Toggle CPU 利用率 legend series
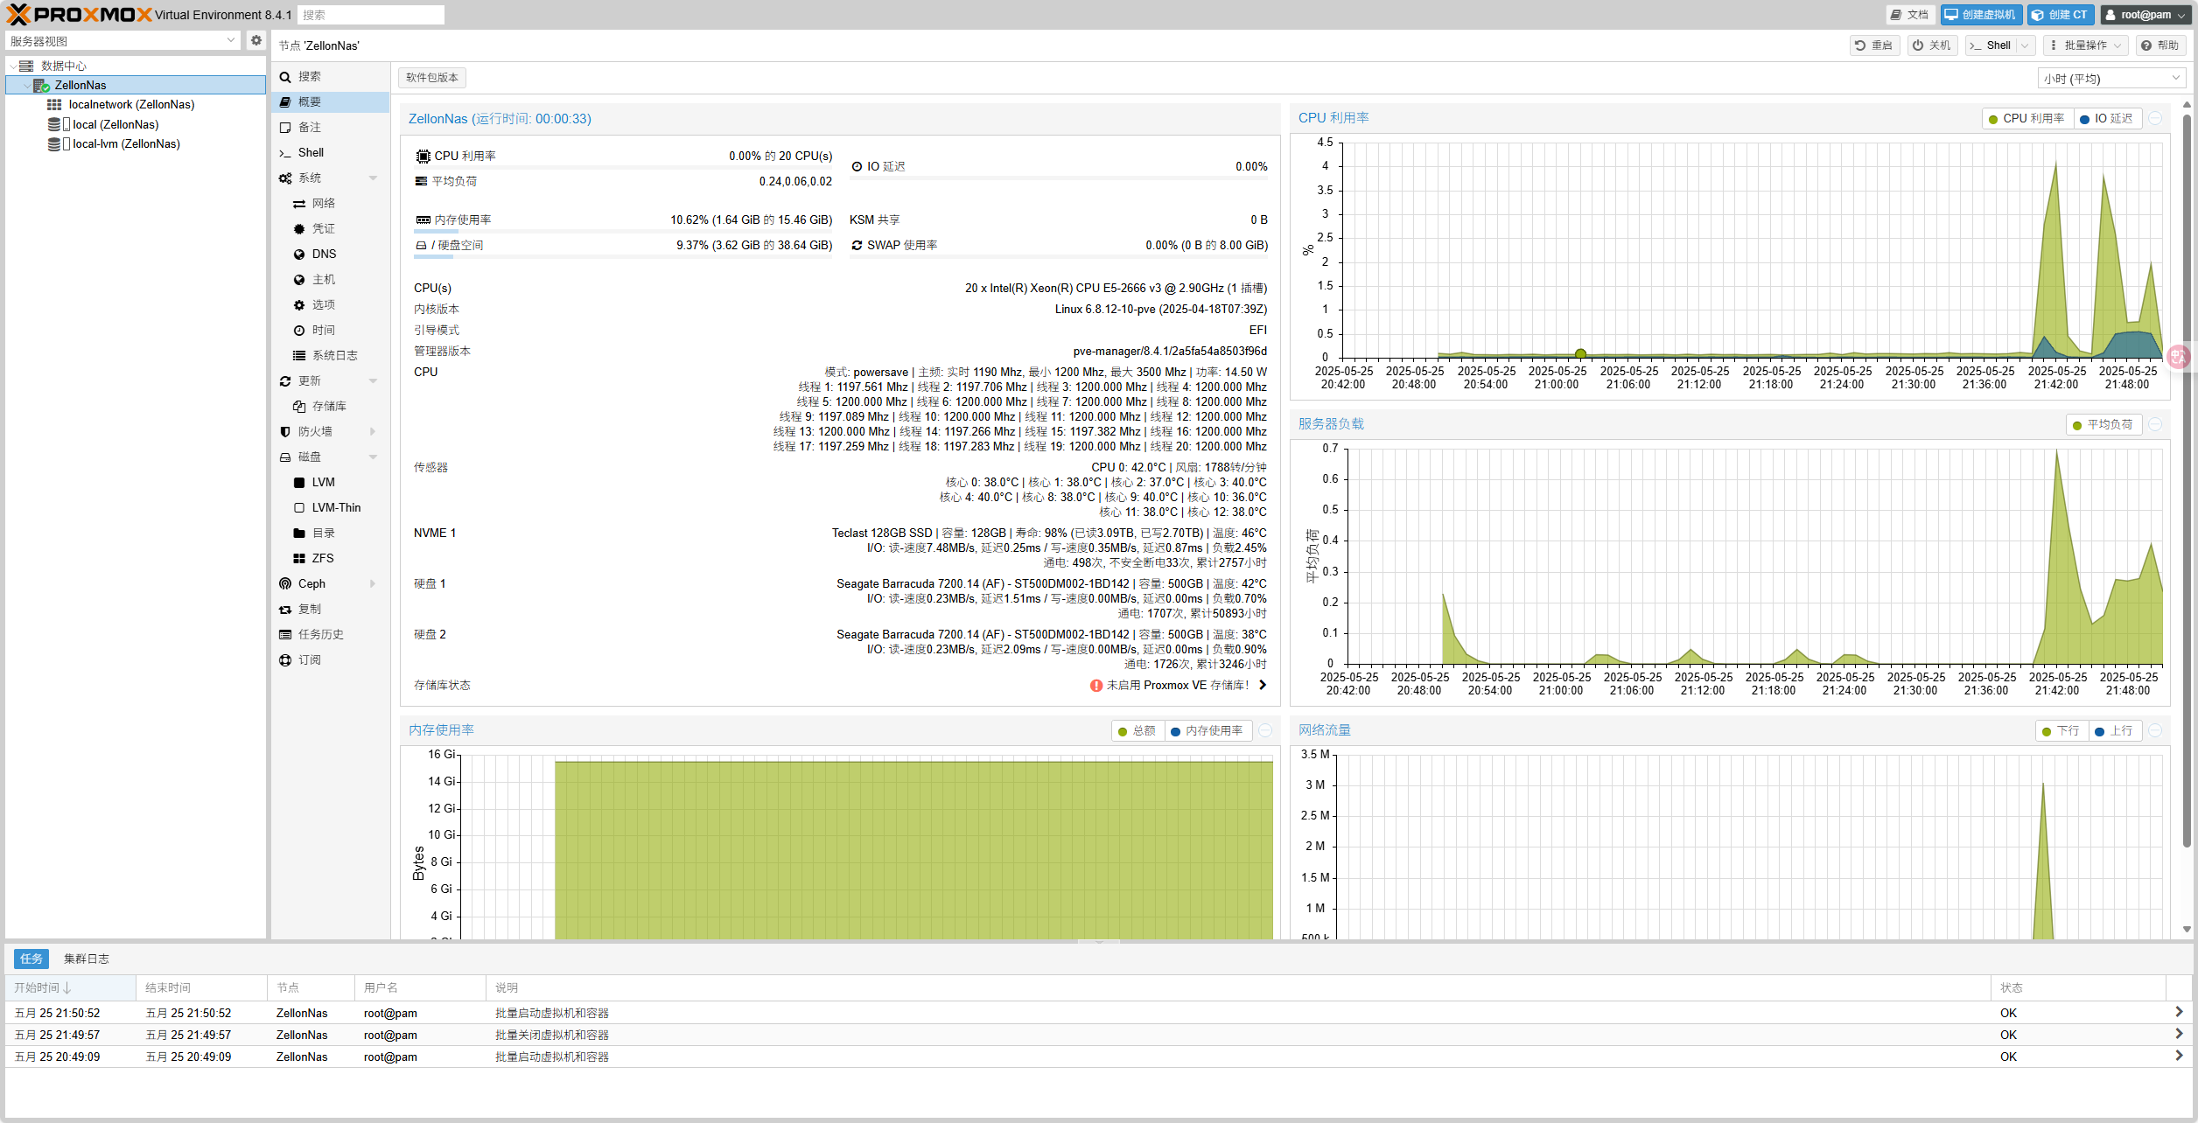This screenshot has height=1123, width=2198. point(2026,119)
